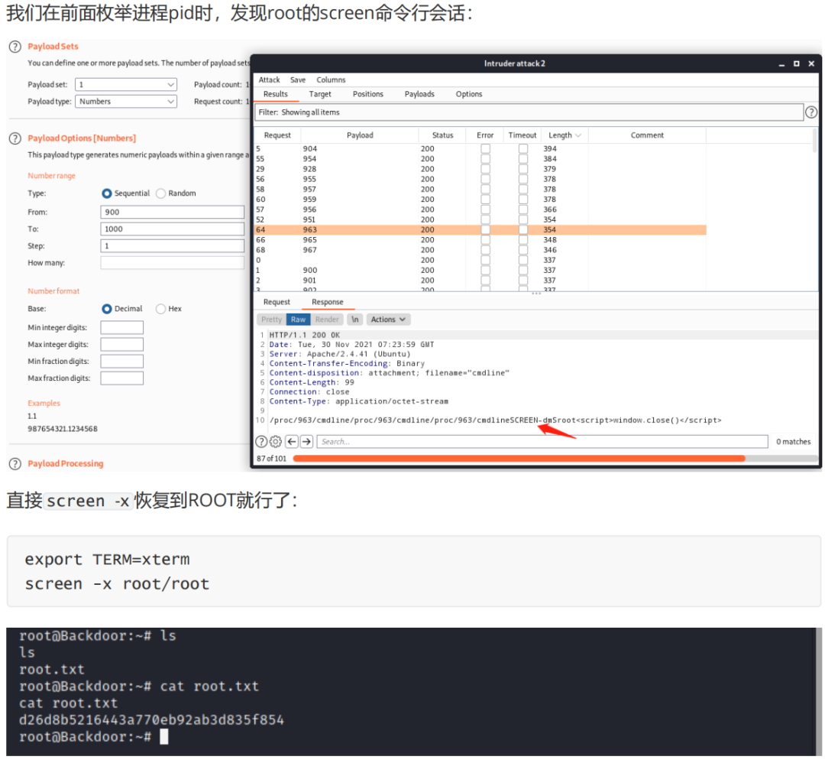This screenshot has height=763, width=825.
Task: Click the Content-Length: 99 header line
Action: pyautogui.click(x=312, y=383)
